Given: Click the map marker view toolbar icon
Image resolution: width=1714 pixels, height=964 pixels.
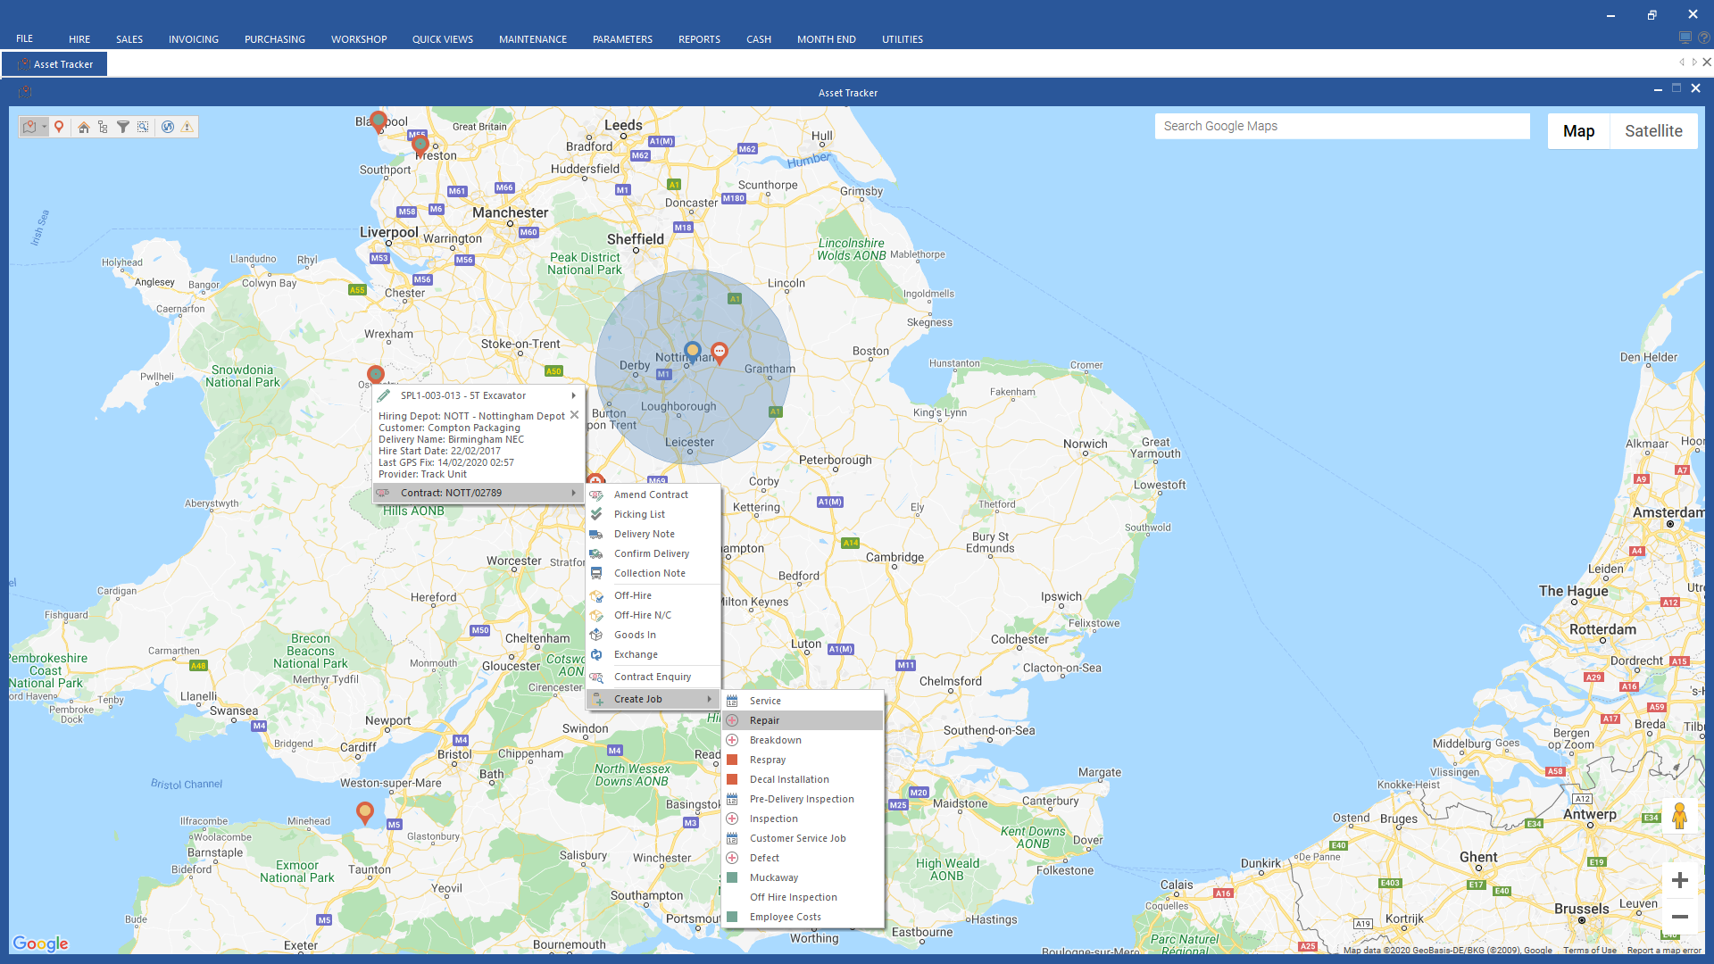Looking at the screenshot, I should (x=29, y=127).
